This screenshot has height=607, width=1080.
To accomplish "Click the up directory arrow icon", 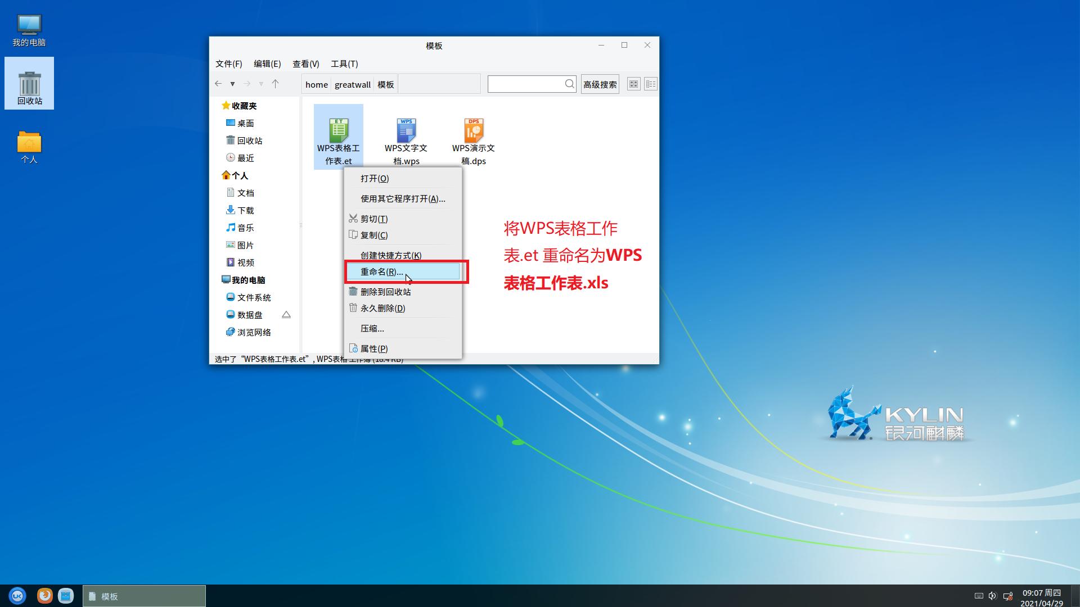I will 275,84.
